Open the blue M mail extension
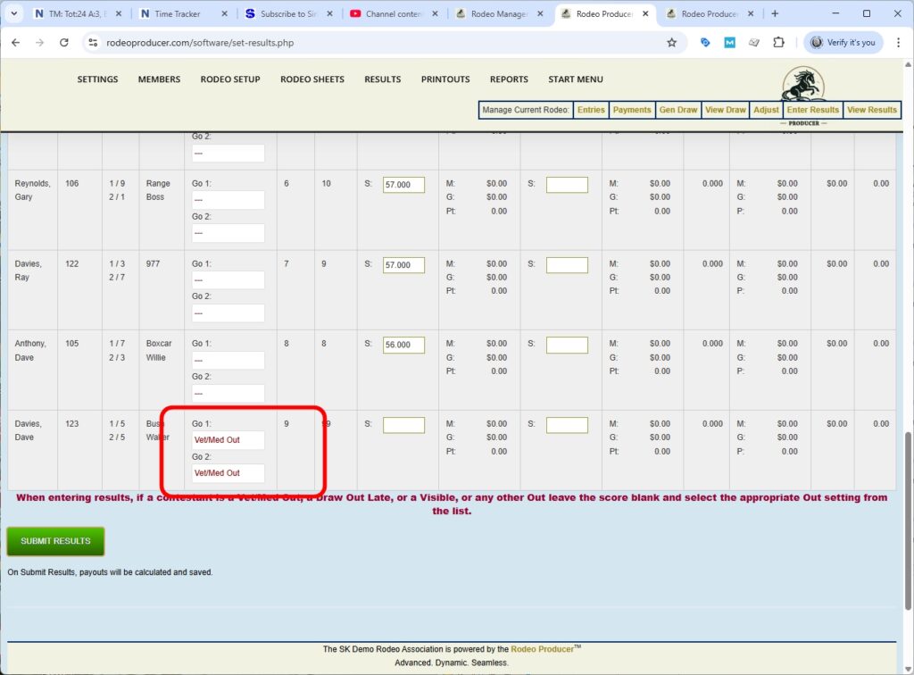This screenshot has width=914, height=675. 728,42
